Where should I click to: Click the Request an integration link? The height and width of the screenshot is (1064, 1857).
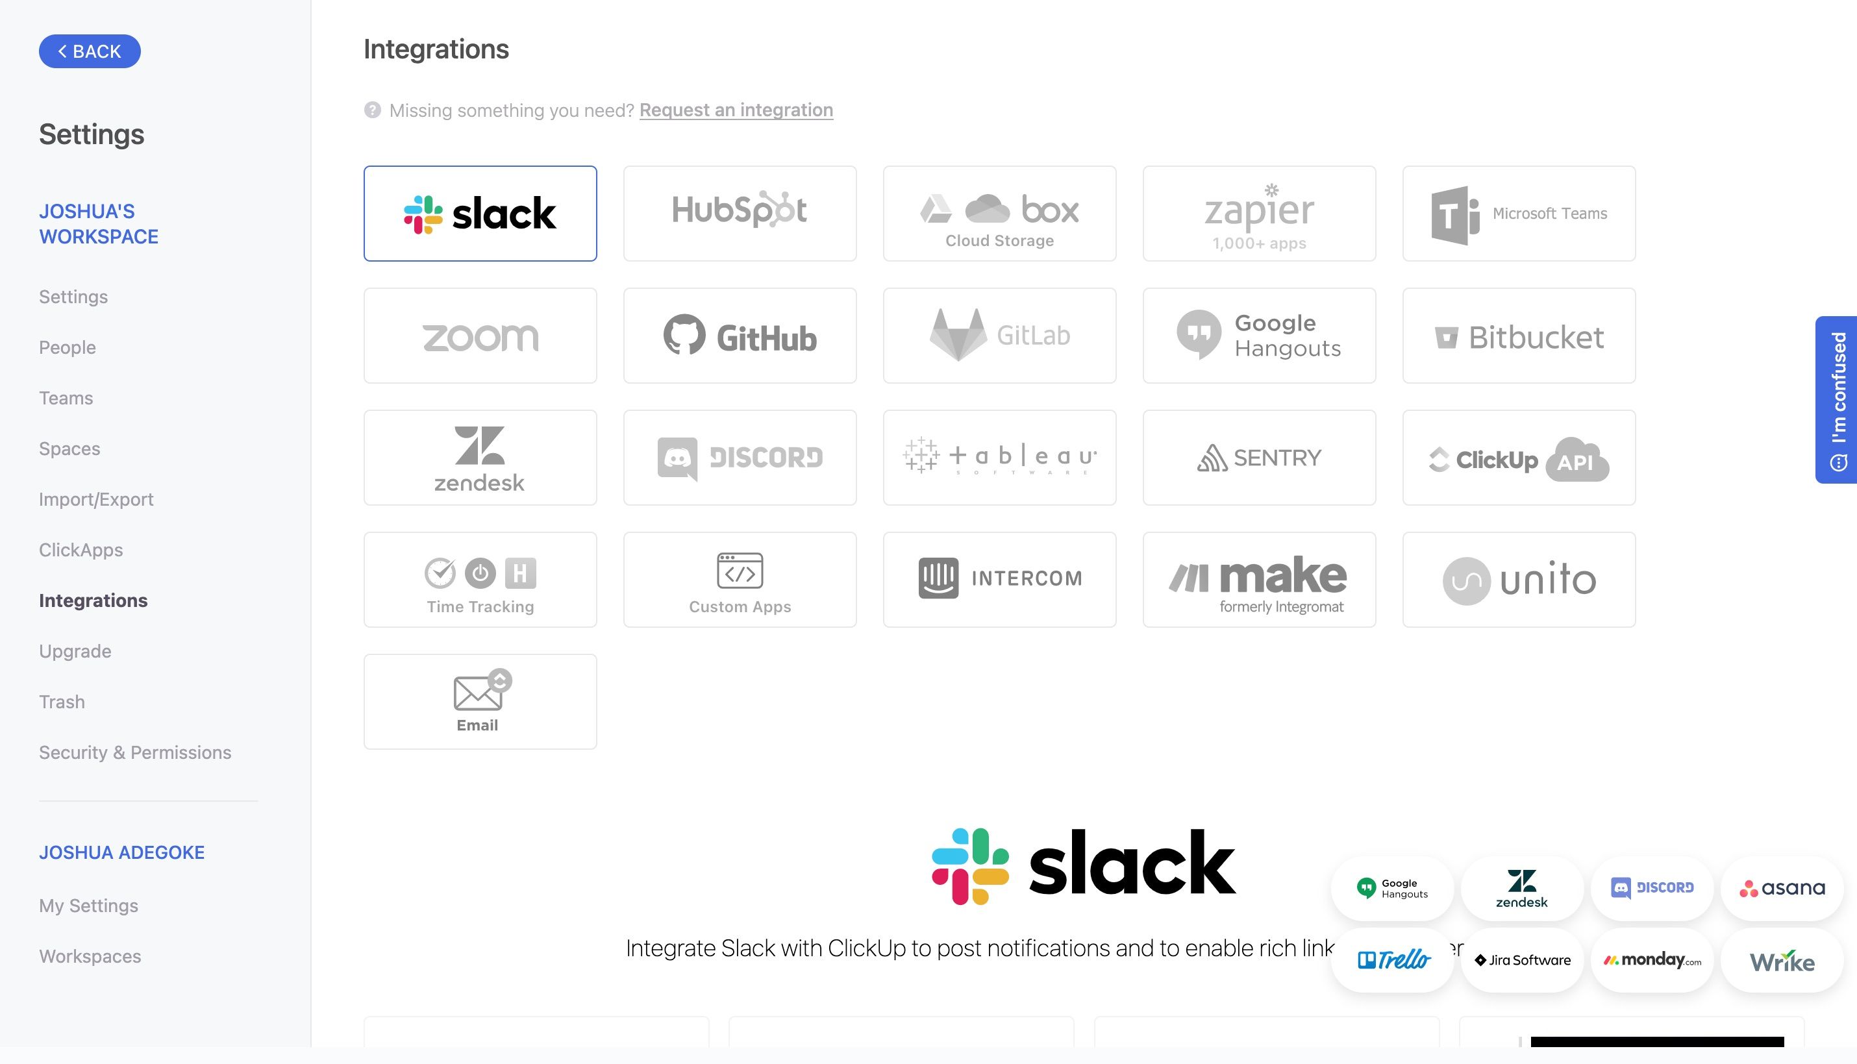736,110
